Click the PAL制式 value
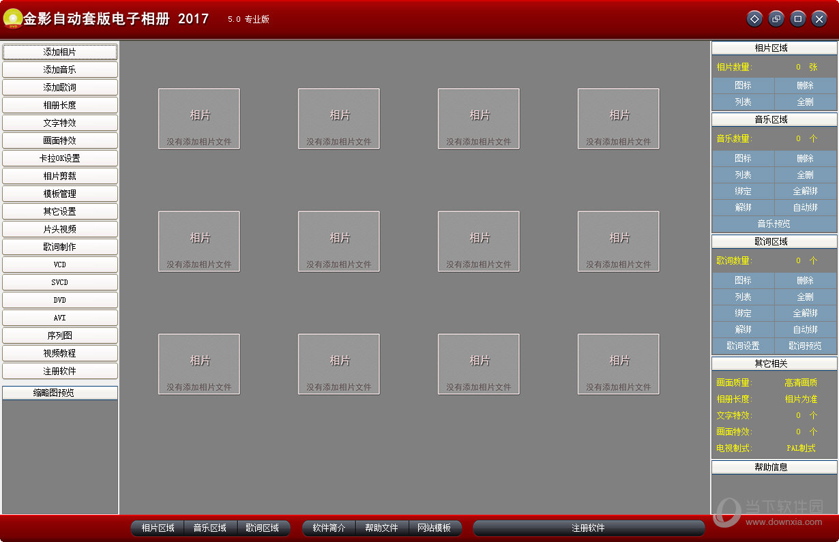This screenshot has height=542, width=839. 801,448
